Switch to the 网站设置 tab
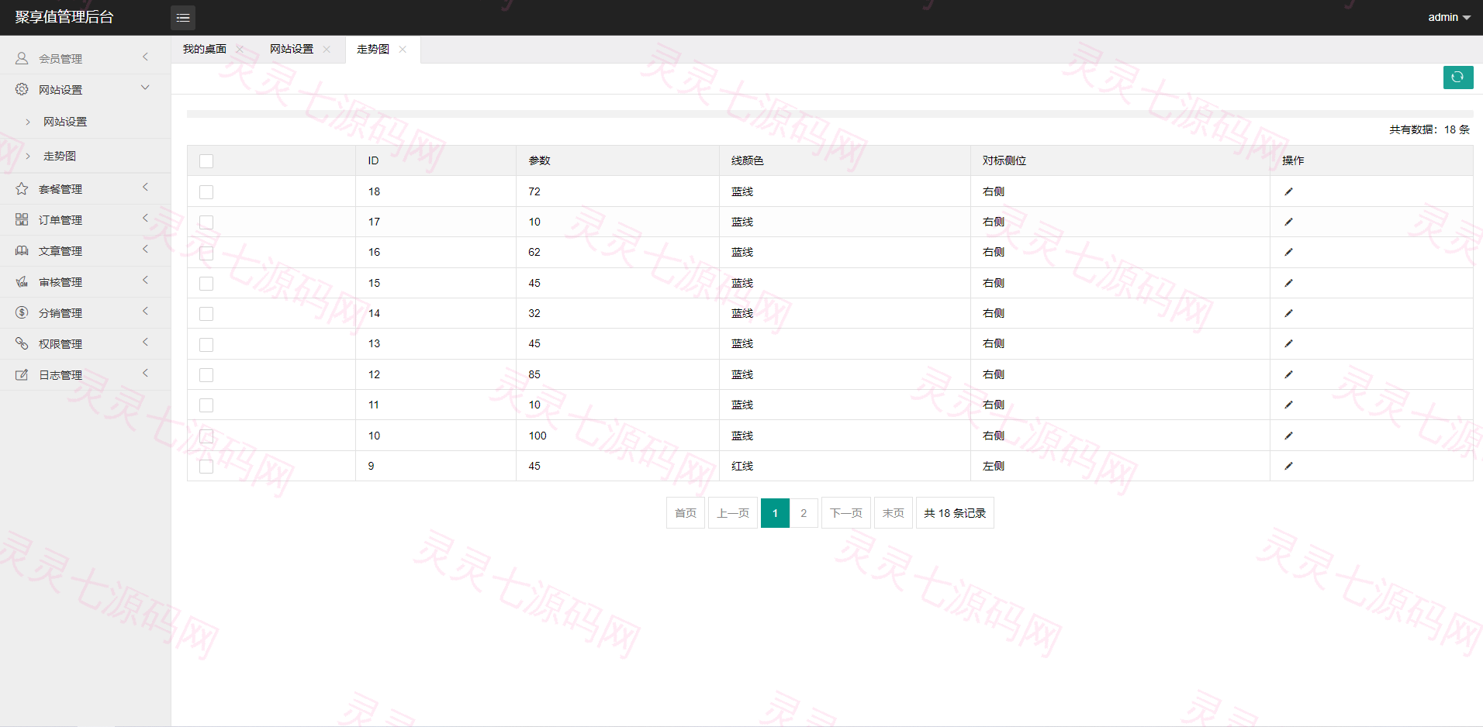This screenshot has height=727, width=1483. pos(292,49)
